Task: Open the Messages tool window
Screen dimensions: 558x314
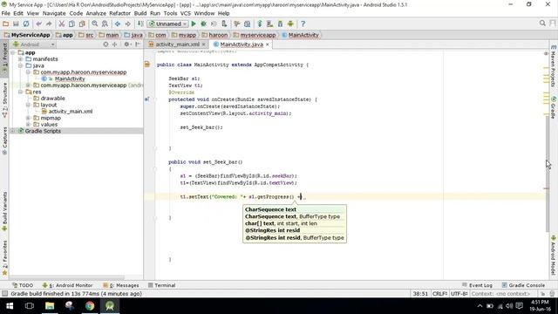Action: 121,285
